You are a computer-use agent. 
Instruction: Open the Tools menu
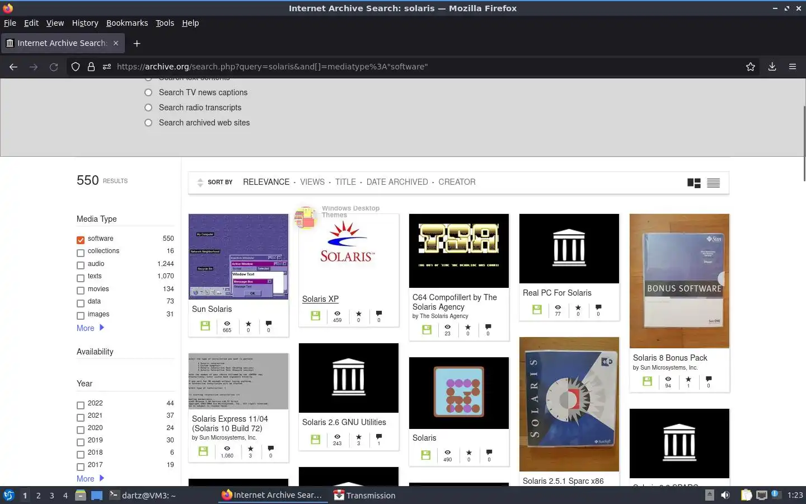165,23
